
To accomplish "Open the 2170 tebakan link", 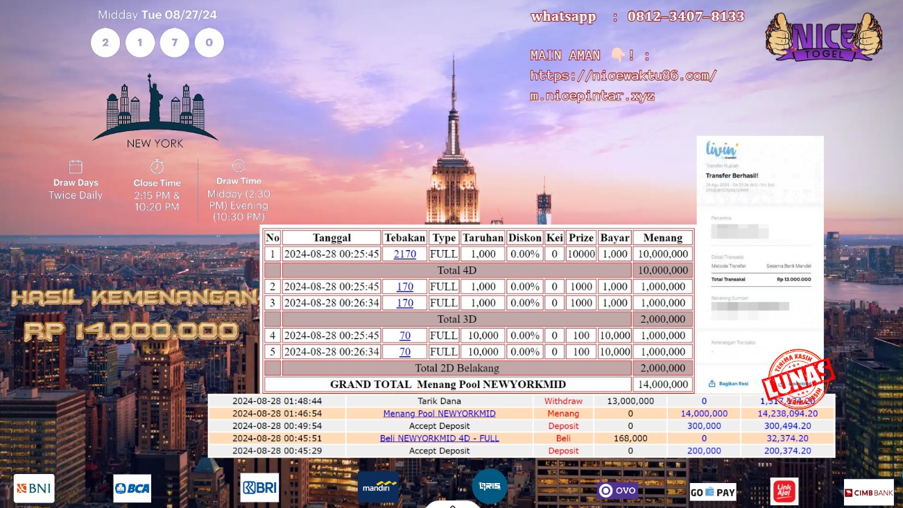I will coord(405,254).
